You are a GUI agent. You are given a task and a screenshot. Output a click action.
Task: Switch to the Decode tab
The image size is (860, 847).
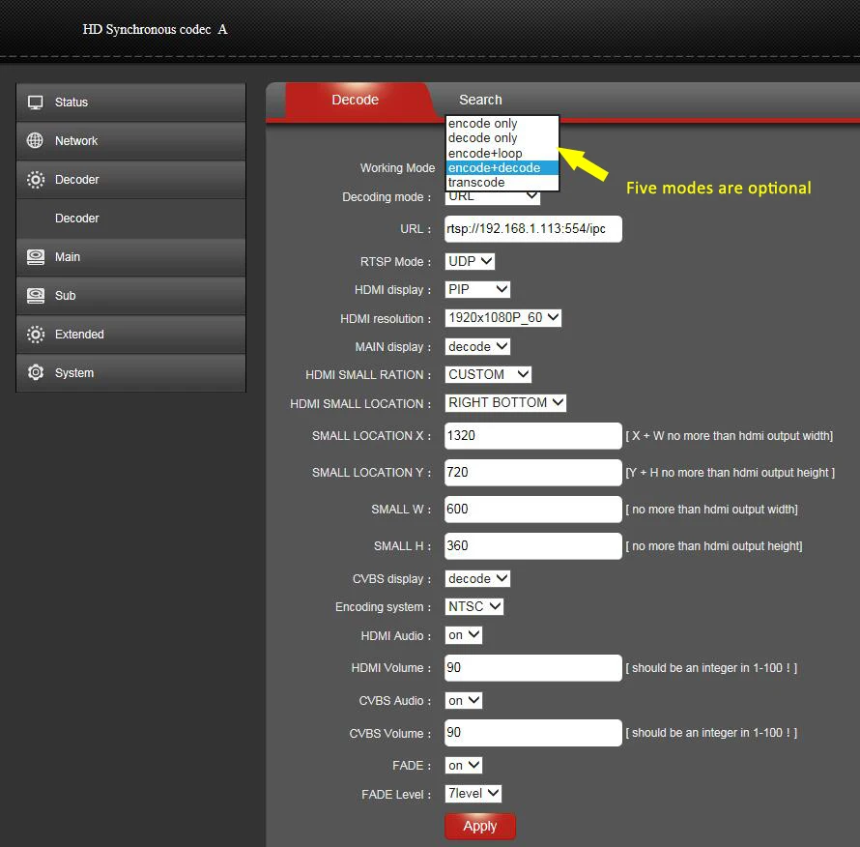coord(356,100)
